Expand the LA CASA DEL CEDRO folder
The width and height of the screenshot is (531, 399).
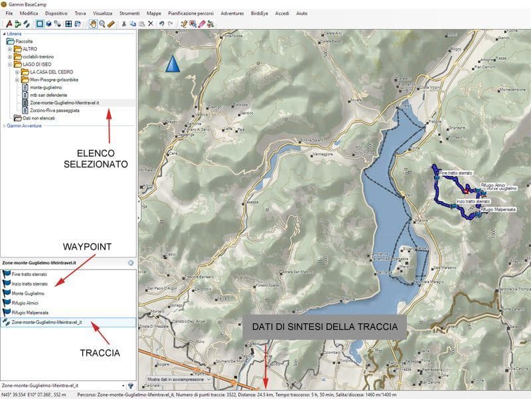click(x=17, y=72)
